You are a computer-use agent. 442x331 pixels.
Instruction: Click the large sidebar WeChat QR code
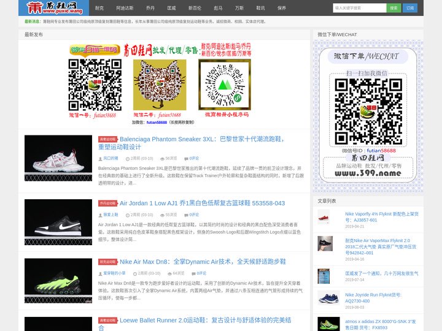368,111
